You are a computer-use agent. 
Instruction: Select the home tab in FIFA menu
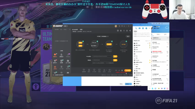[x=49, y=26]
